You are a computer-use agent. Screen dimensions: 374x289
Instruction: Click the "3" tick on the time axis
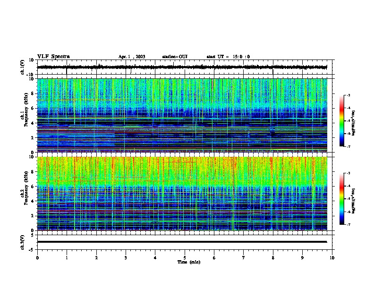(126, 258)
